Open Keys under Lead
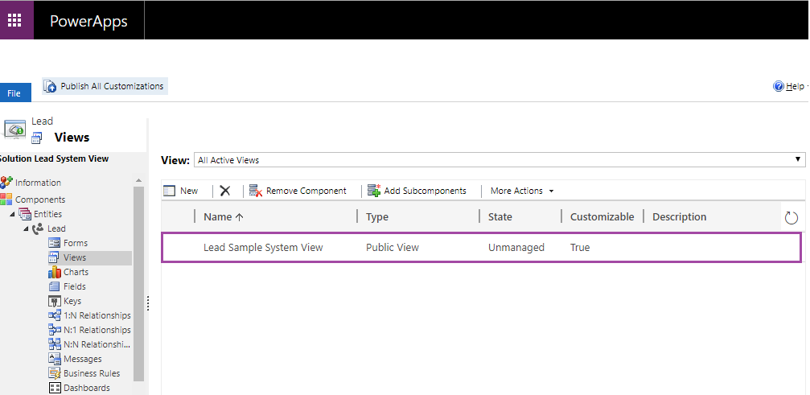This screenshot has height=395, width=810. click(72, 301)
